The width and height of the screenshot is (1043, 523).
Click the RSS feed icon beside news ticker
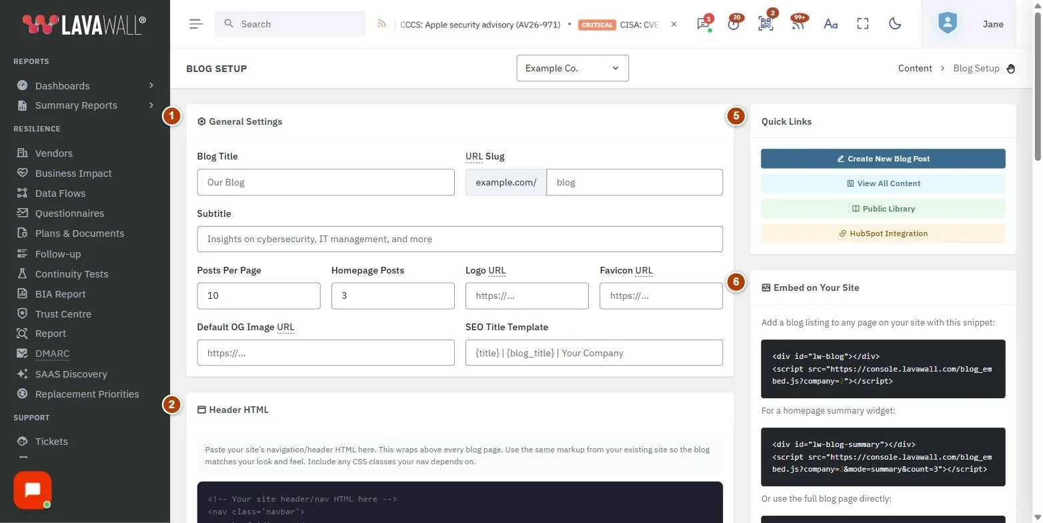[382, 24]
